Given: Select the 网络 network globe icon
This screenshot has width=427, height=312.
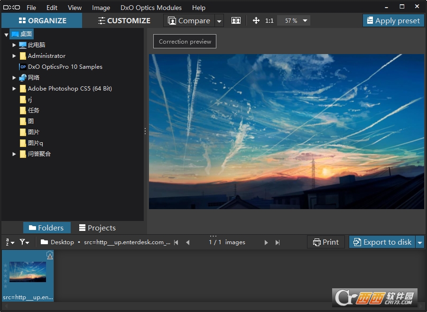Looking at the screenshot, I should pos(23,78).
